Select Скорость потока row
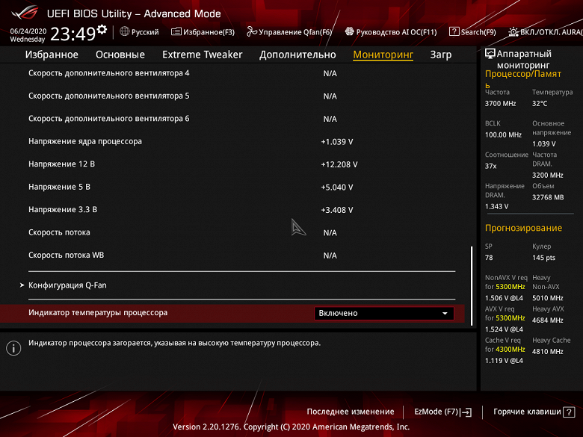 point(232,232)
